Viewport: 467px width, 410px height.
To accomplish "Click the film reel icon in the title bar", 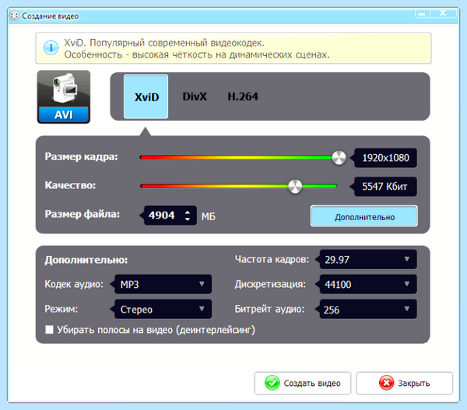I will click(14, 16).
